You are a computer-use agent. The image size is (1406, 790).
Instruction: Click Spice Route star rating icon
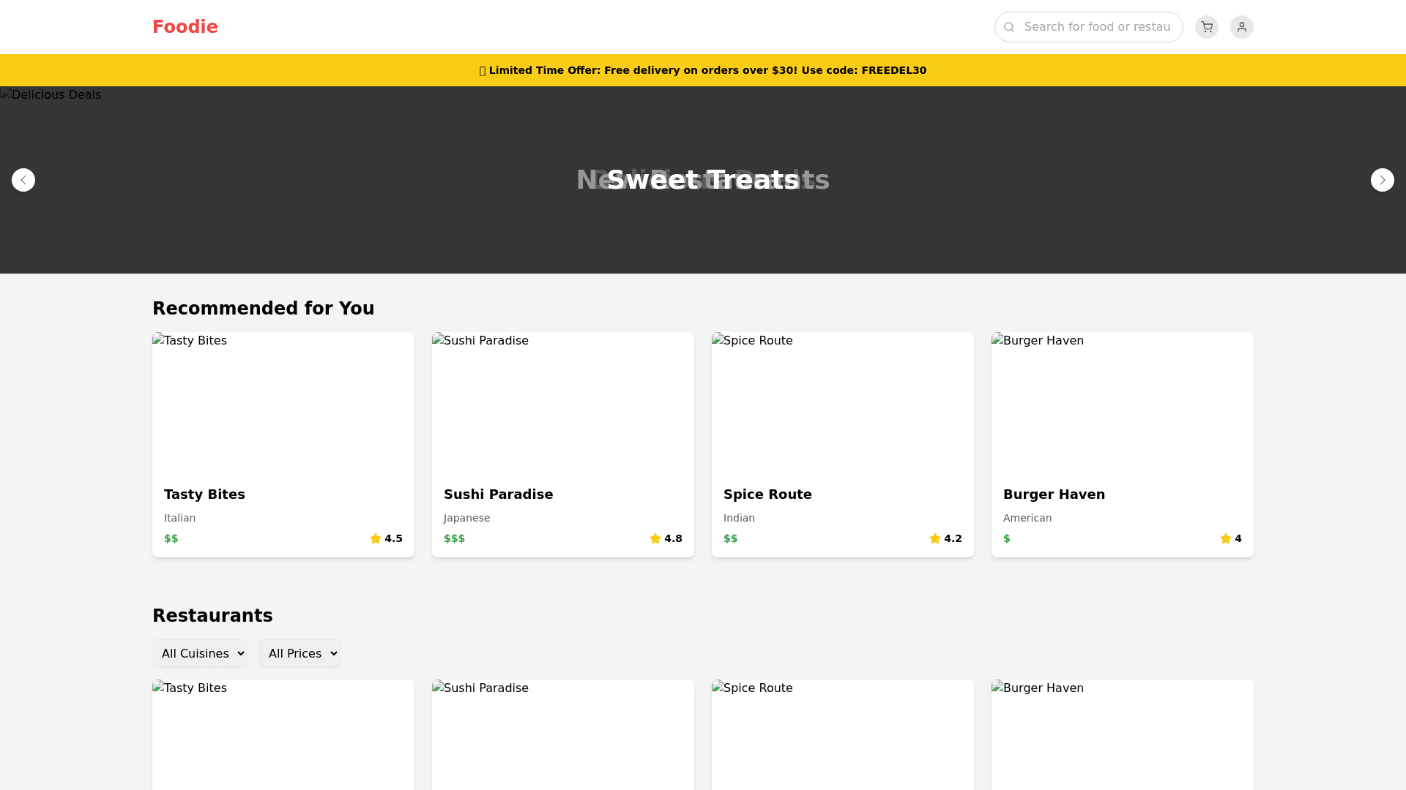[x=935, y=538]
